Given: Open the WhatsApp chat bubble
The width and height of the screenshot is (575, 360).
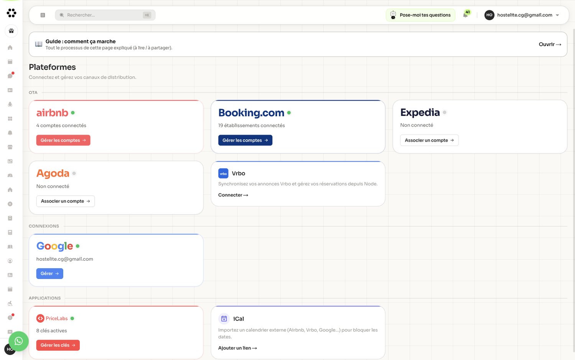Looking at the screenshot, I should [x=18, y=341].
